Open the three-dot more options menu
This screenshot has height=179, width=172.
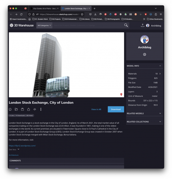click(x=41, y=109)
